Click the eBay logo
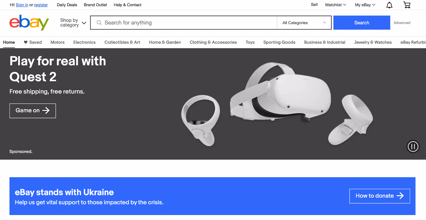This screenshot has width=426, height=220. [x=29, y=23]
